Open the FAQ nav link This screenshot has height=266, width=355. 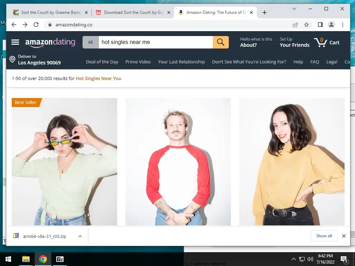pyautogui.click(x=315, y=62)
